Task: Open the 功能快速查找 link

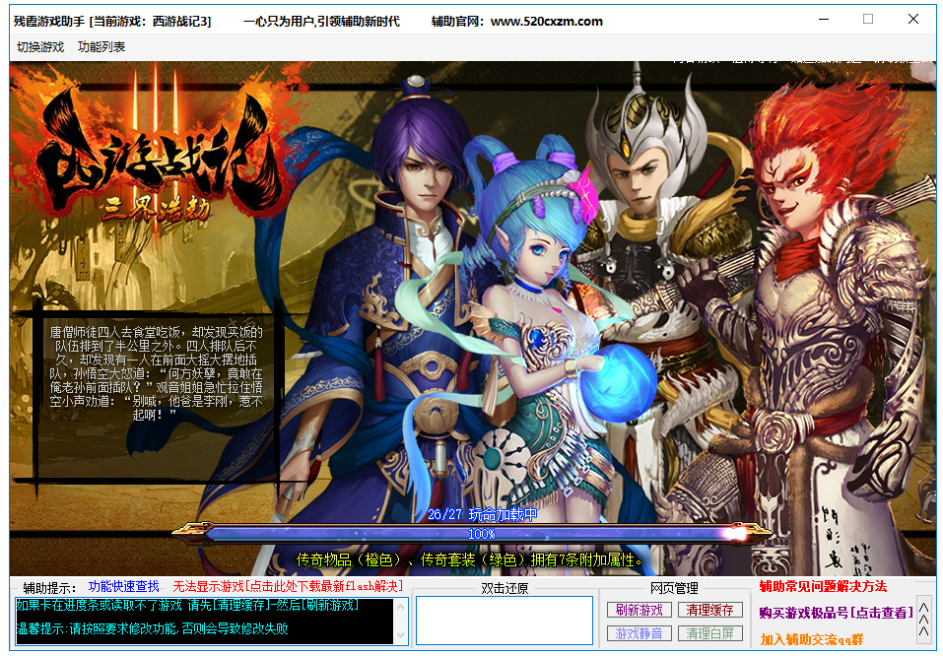Action: pos(124,587)
